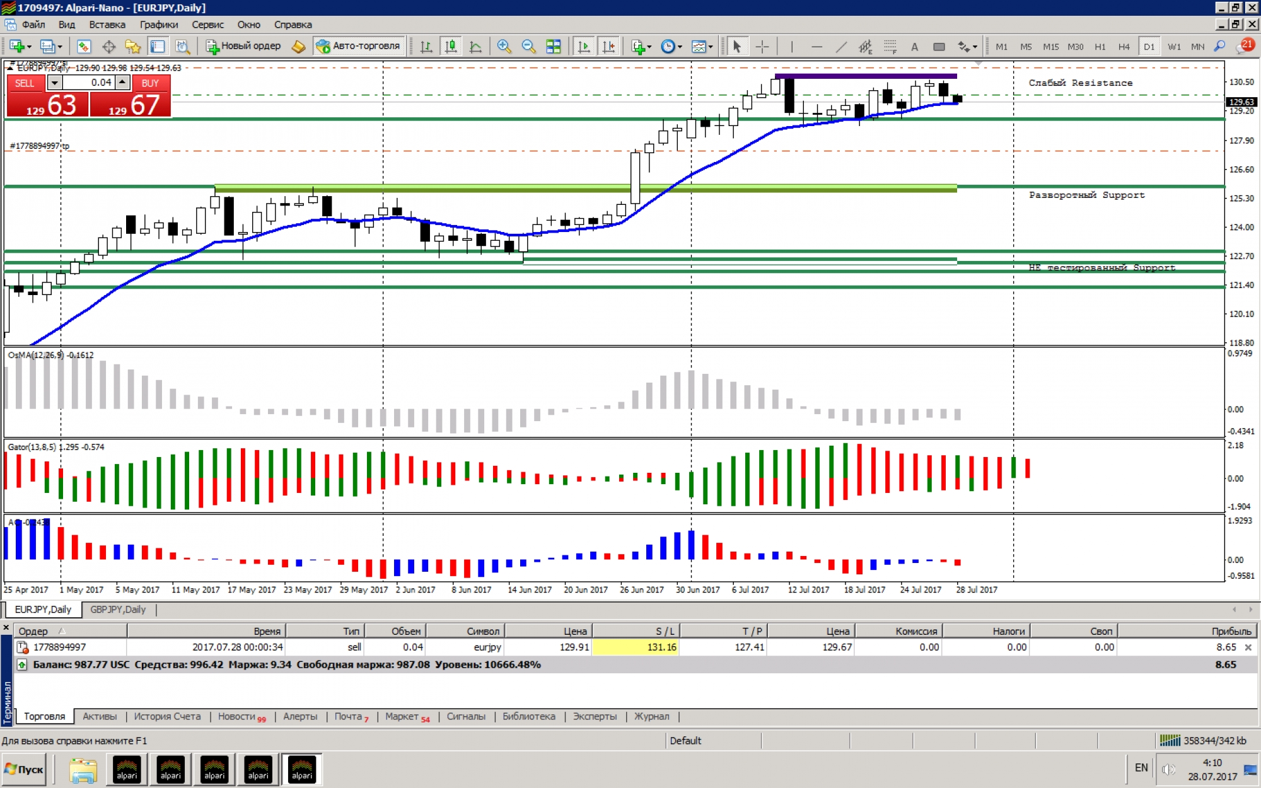This screenshot has height=788, width=1261.
Task: Select the crosshair tool
Action: (x=762, y=47)
